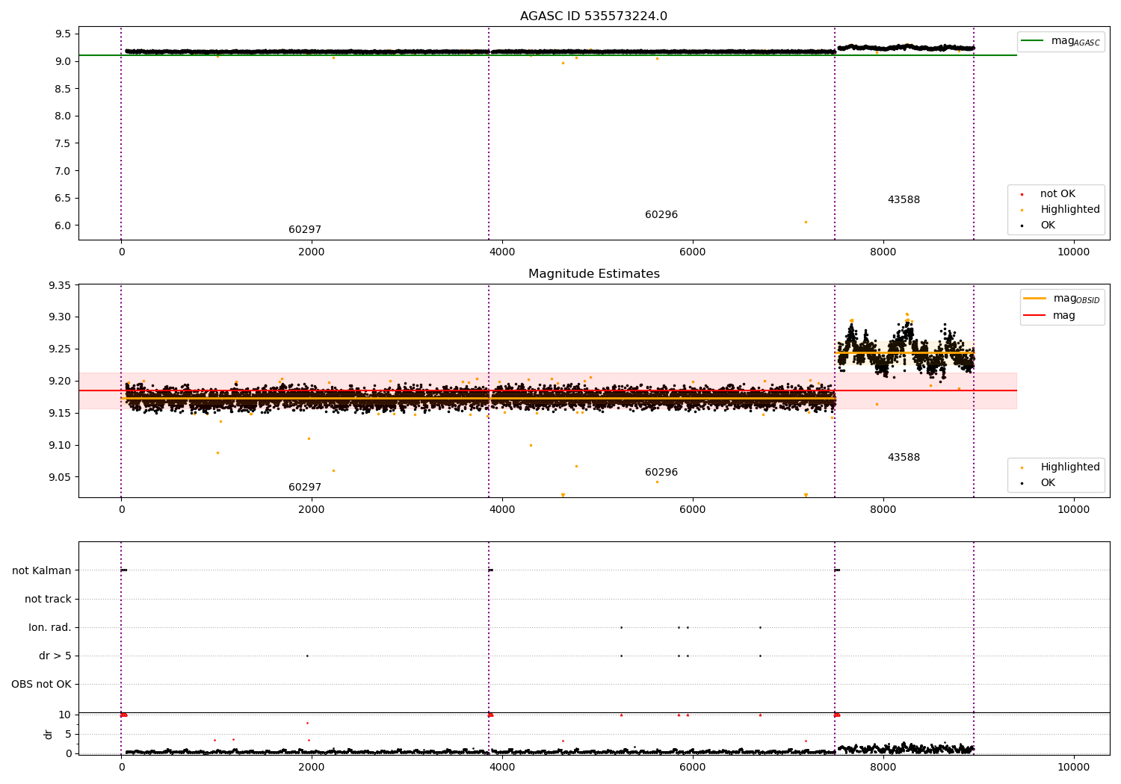Click the 9.30 y-tick in middle plot
This screenshot has height=784, width=1121.
[x=59, y=317]
